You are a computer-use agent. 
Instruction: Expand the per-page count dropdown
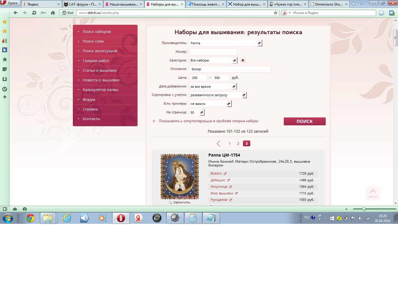tap(202, 113)
